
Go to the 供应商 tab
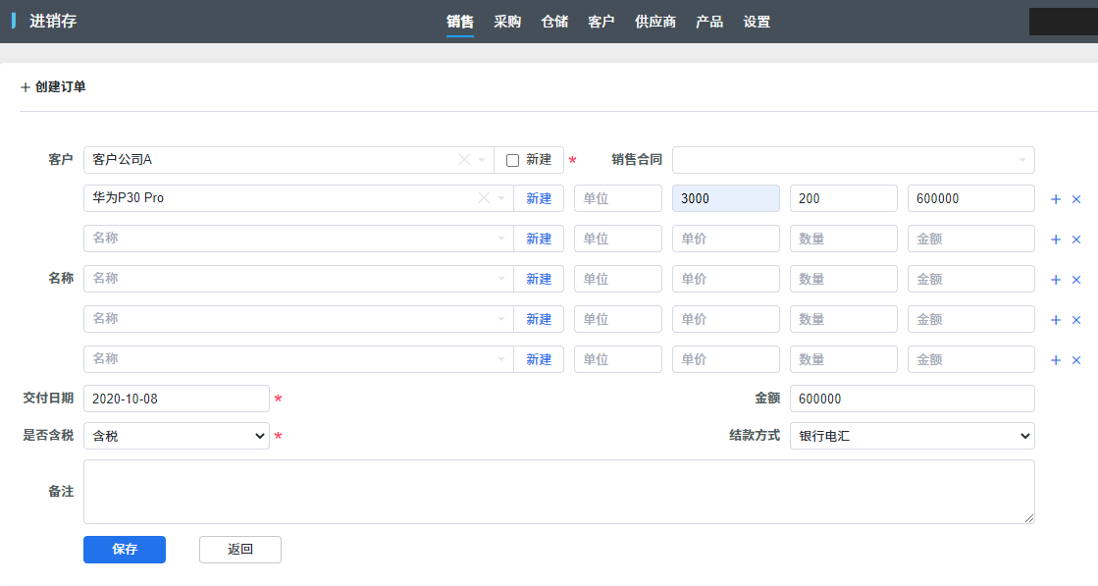655,22
